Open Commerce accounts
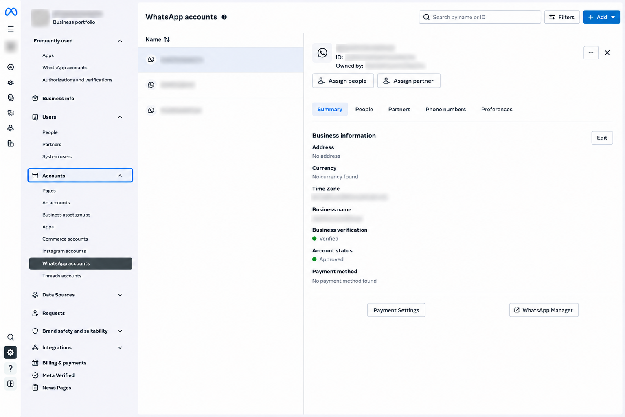The image size is (625, 417). click(x=65, y=239)
